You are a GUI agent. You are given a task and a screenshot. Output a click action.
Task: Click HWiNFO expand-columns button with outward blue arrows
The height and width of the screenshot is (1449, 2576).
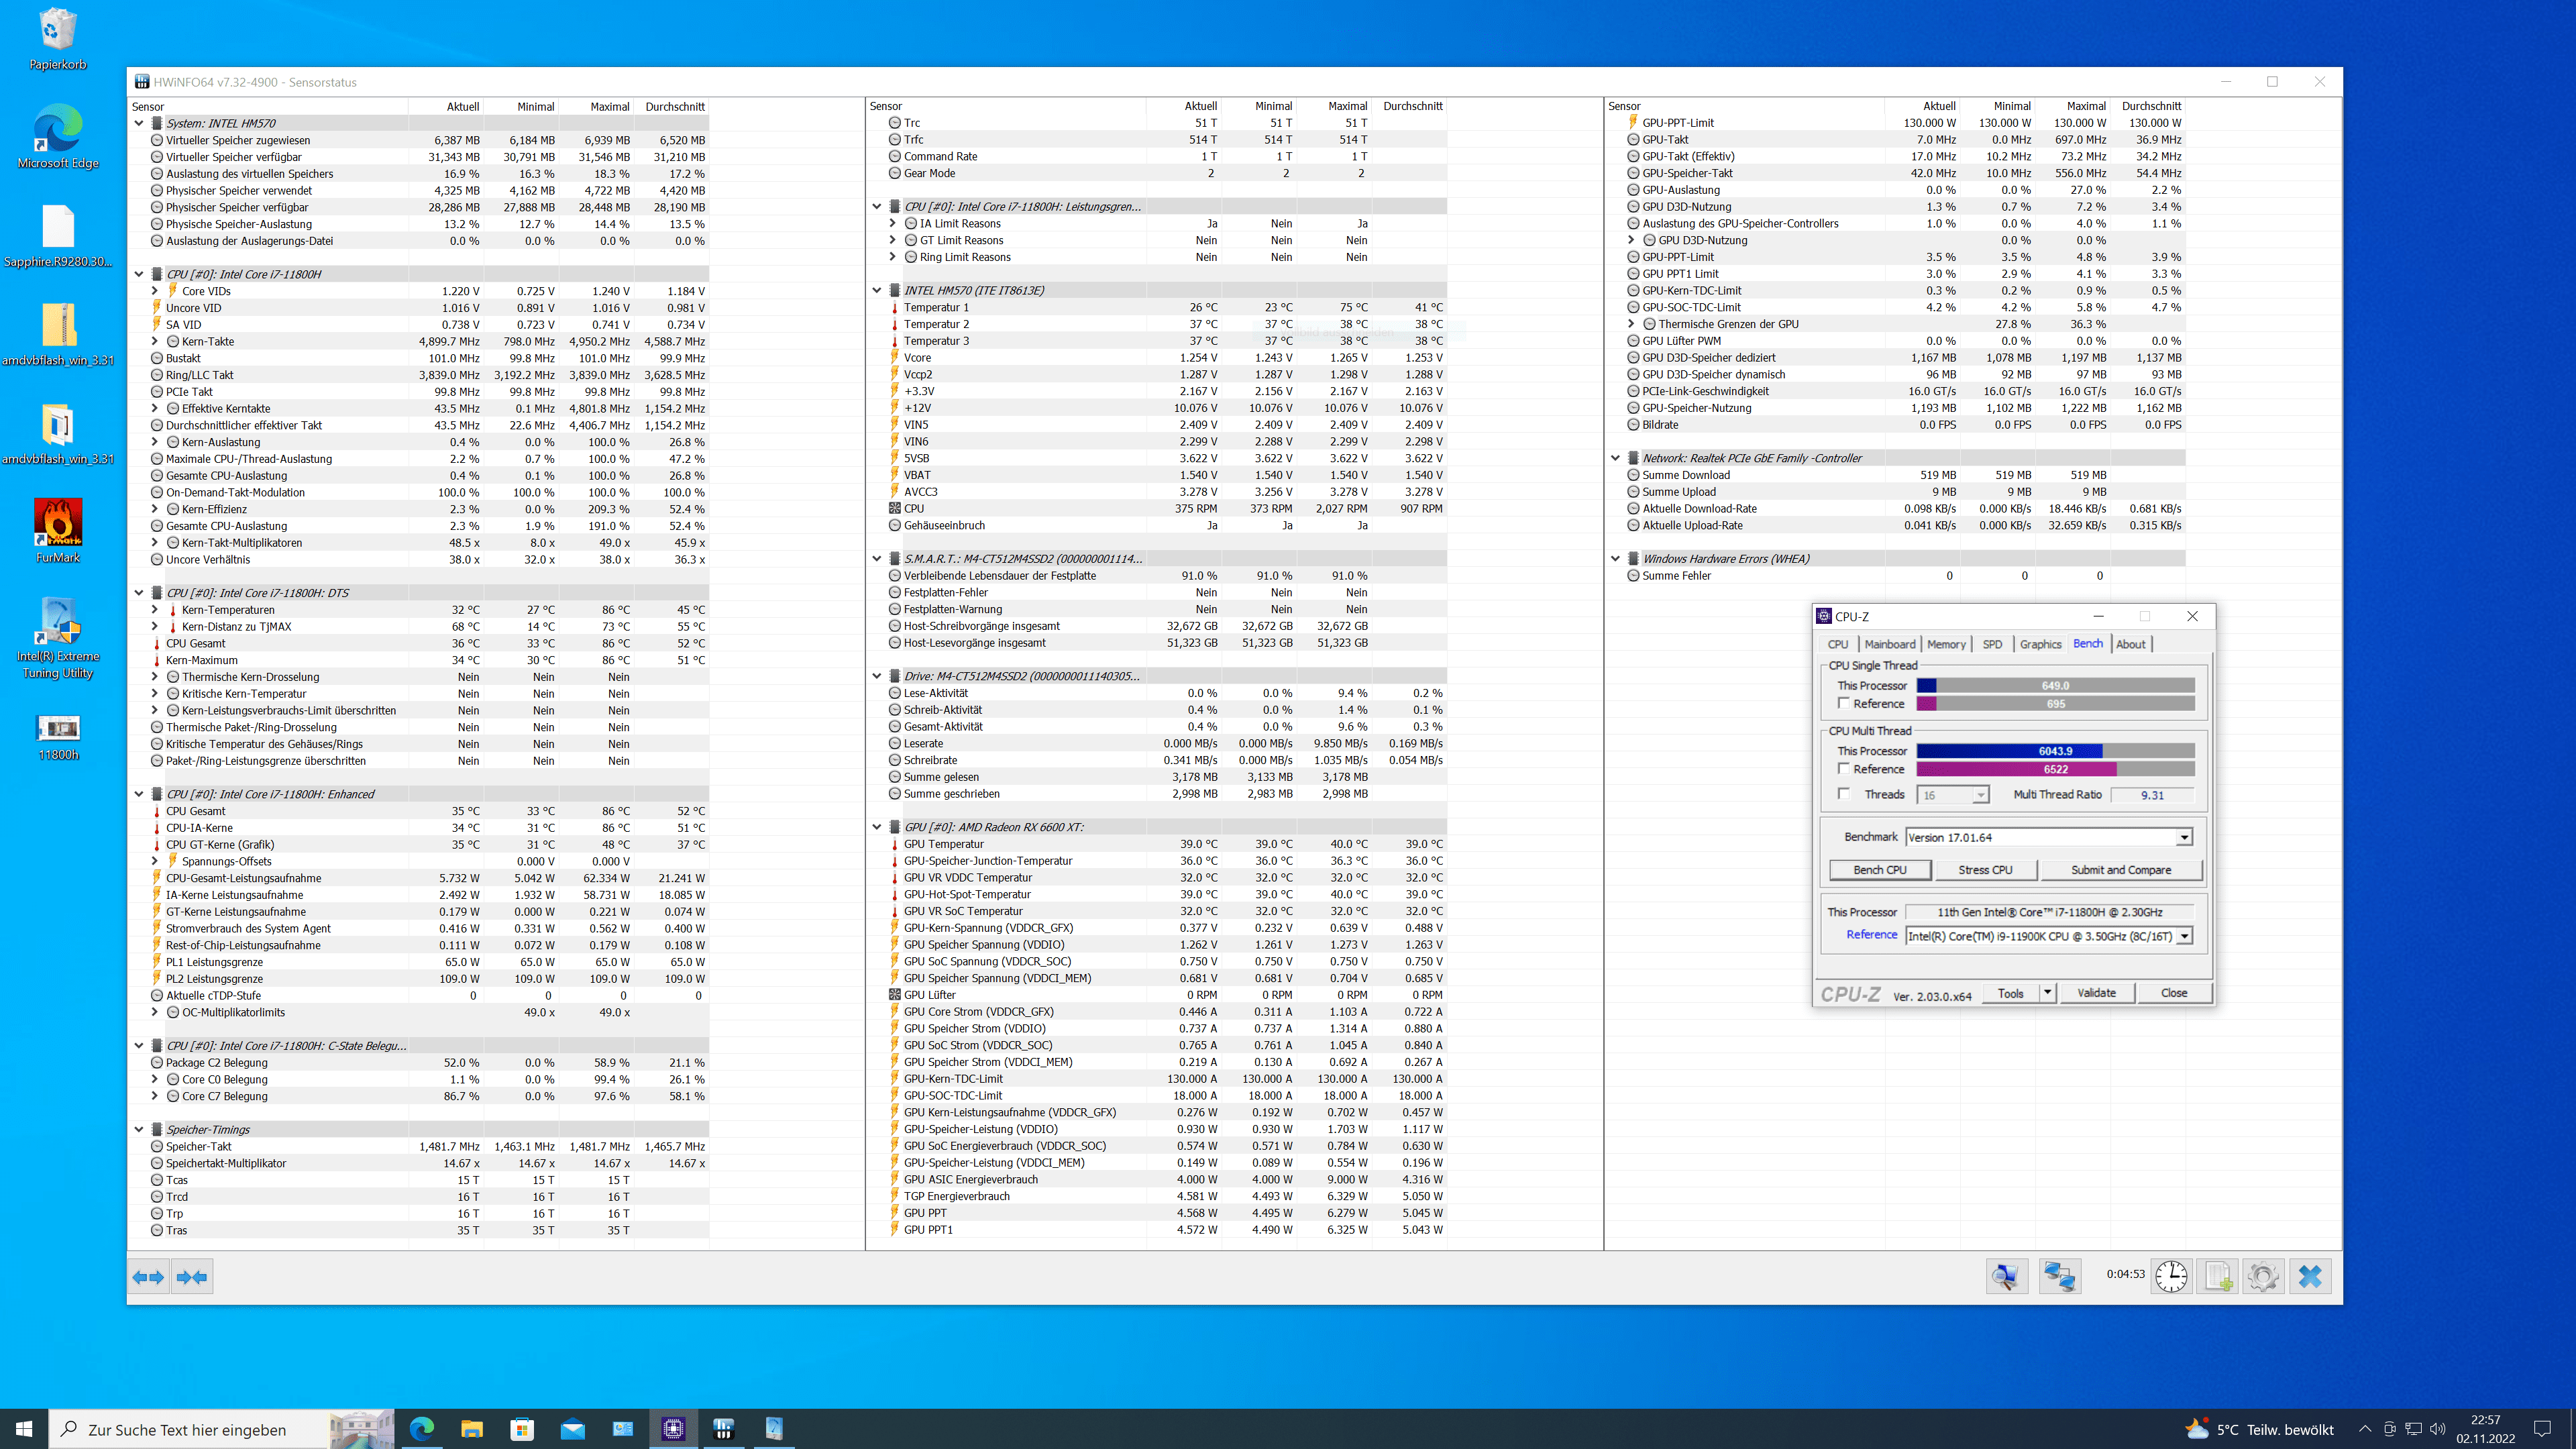pyautogui.click(x=149, y=1277)
